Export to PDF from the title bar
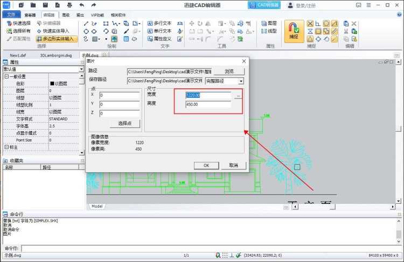The image size is (404, 262). [x=58, y=5]
